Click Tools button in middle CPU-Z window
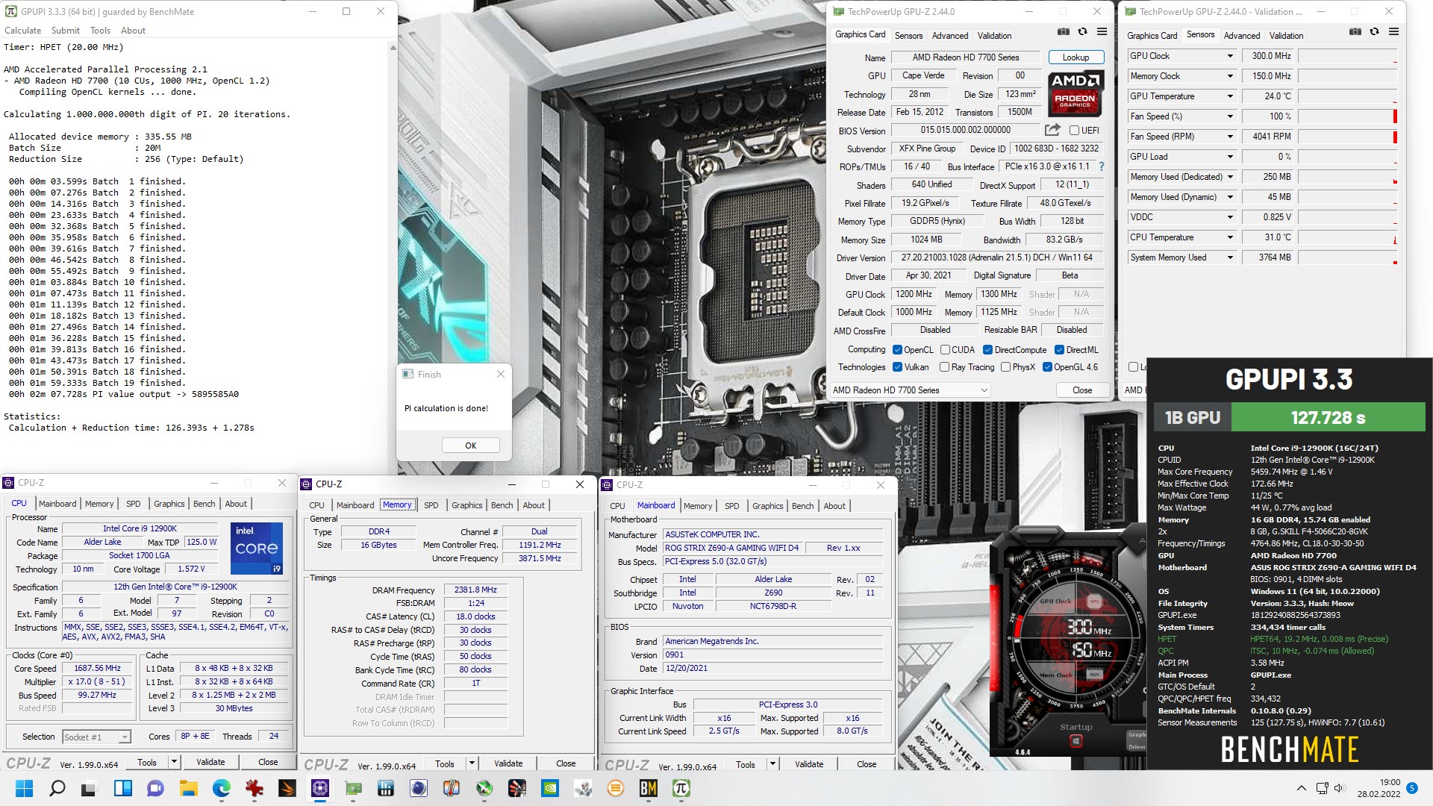The image size is (1433, 806). (x=445, y=764)
